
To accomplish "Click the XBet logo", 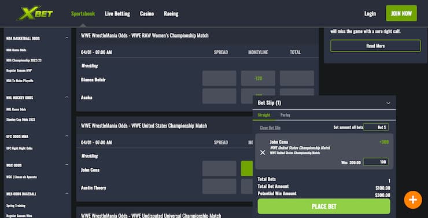I will [x=35, y=13].
